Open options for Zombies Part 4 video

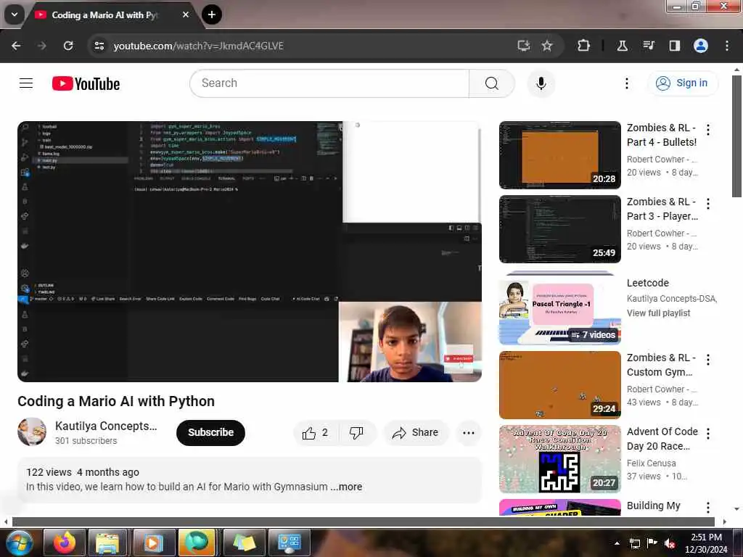708,130
